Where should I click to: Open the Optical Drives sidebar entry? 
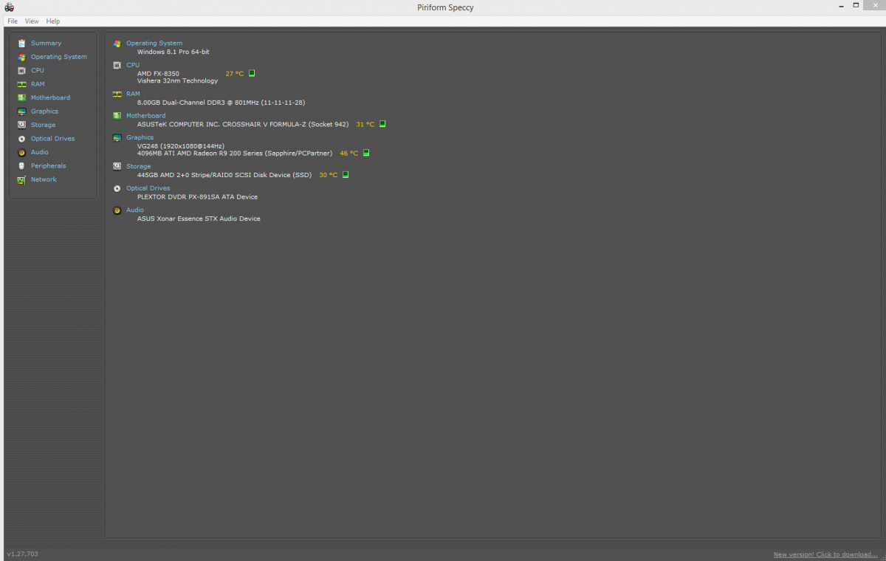pos(52,139)
